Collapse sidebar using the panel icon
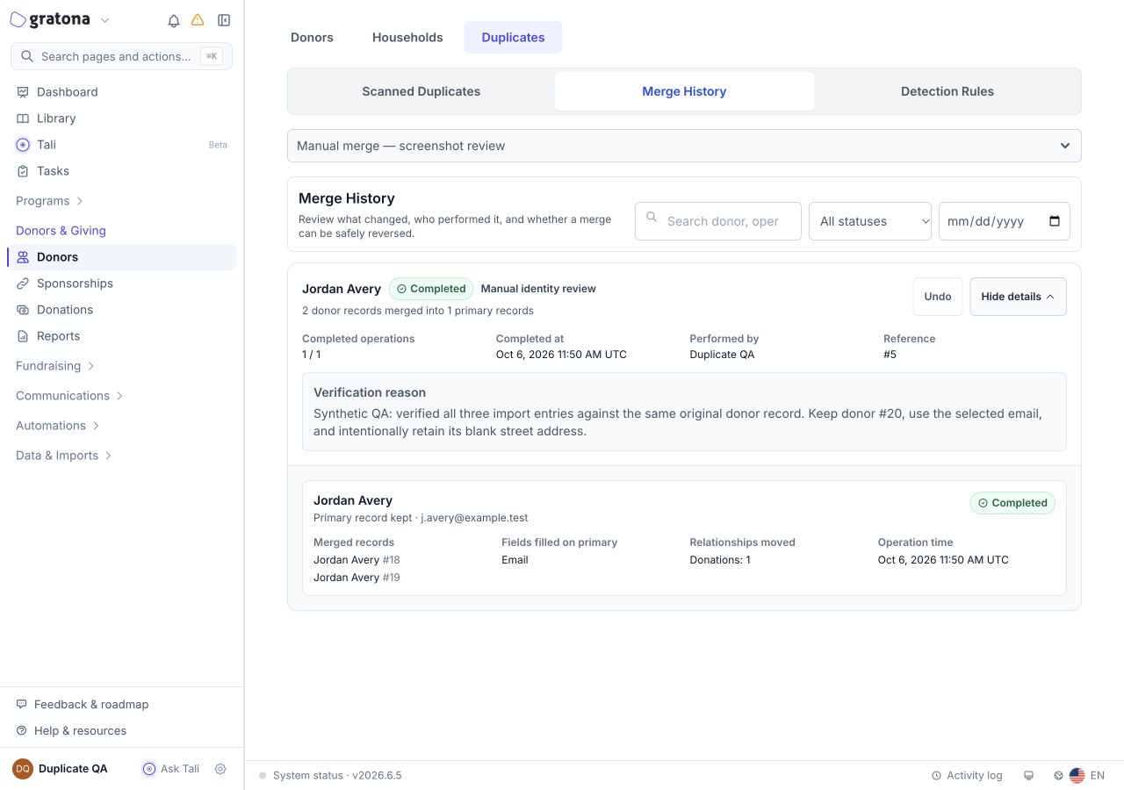 click(x=224, y=20)
